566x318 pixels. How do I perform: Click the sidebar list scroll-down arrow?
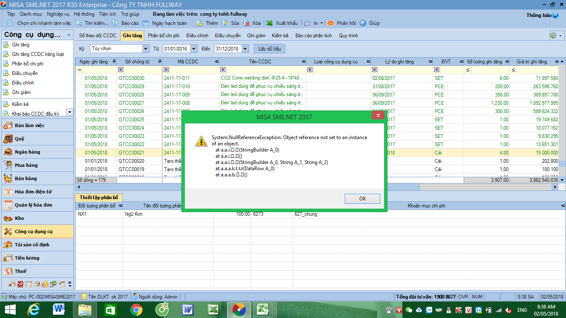coord(70,112)
